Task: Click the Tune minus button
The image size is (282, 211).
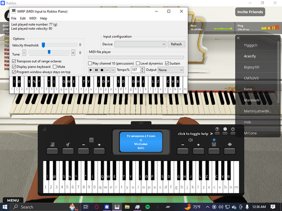Action: click(24, 53)
